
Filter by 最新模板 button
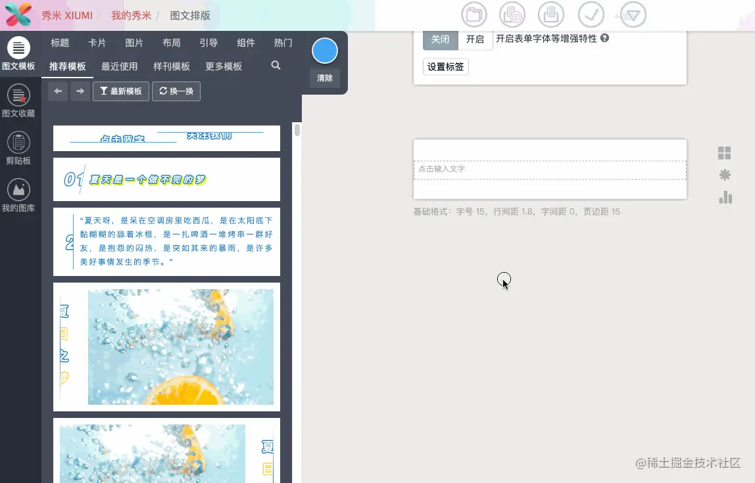click(x=121, y=91)
